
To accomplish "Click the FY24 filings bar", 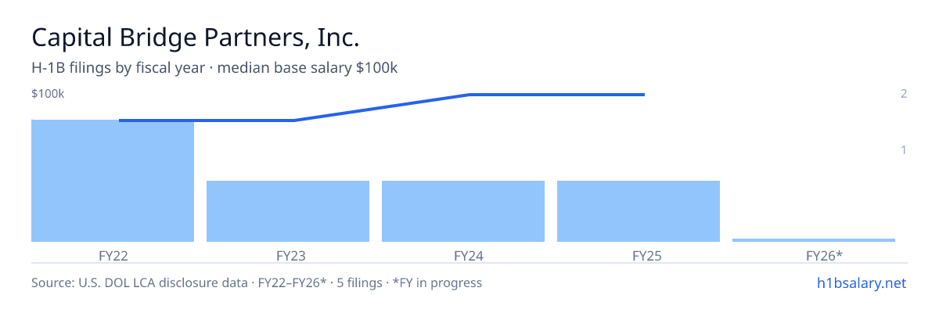I will [x=463, y=211].
